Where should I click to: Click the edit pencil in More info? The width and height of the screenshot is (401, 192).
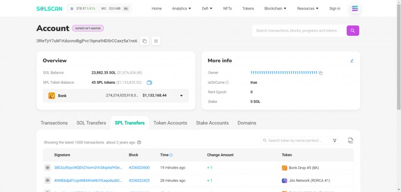352,61
